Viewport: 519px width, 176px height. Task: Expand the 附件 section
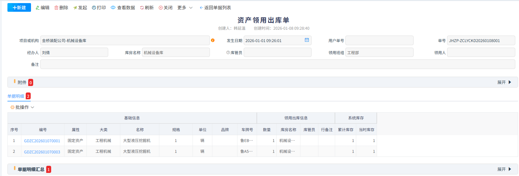click(x=504, y=82)
